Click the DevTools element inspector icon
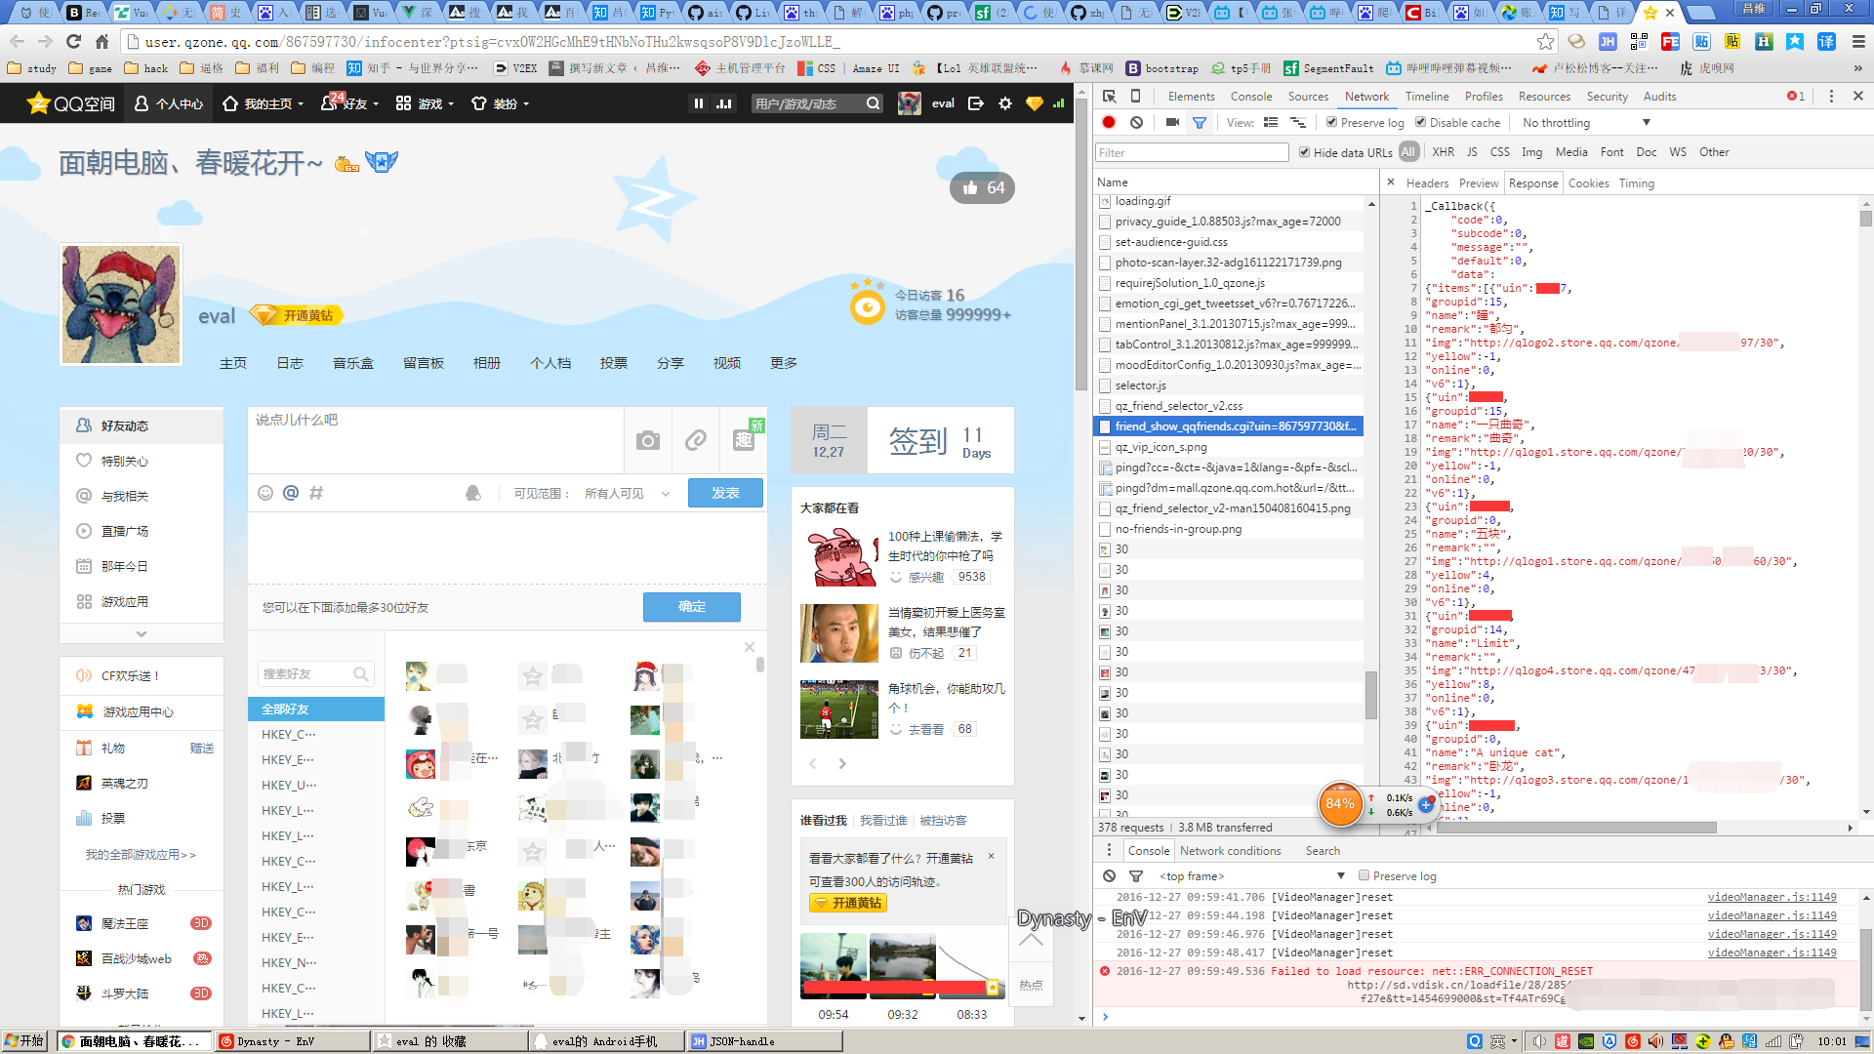Viewport: 1874px width, 1054px height. (1109, 97)
